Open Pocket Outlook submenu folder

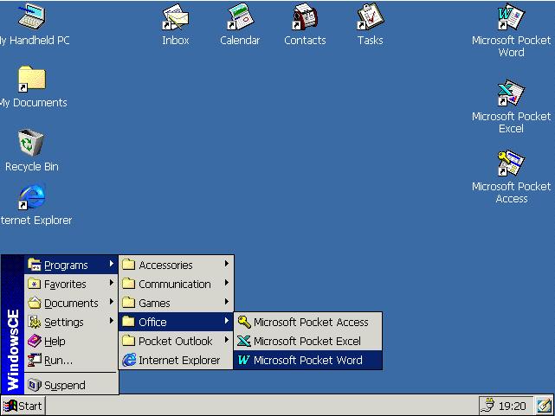pyautogui.click(x=176, y=341)
